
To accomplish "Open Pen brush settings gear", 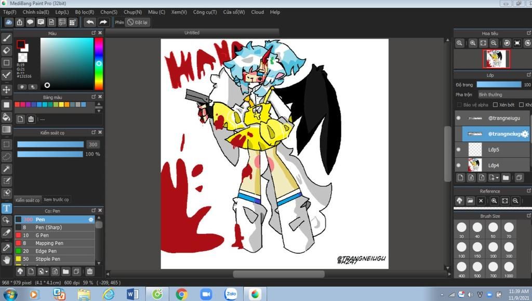I will [91, 220].
